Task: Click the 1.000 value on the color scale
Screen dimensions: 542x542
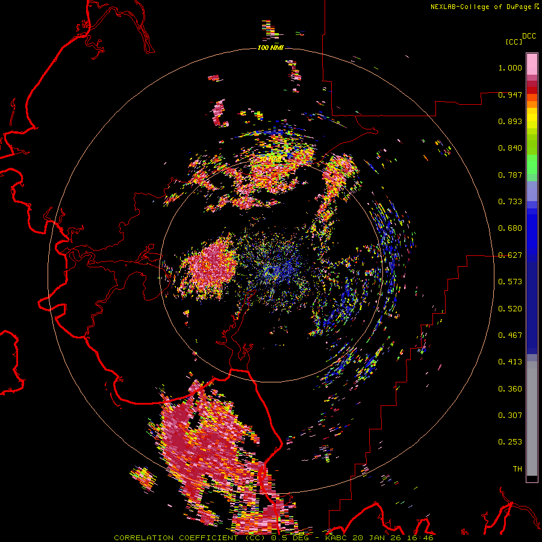Action: [510, 67]
